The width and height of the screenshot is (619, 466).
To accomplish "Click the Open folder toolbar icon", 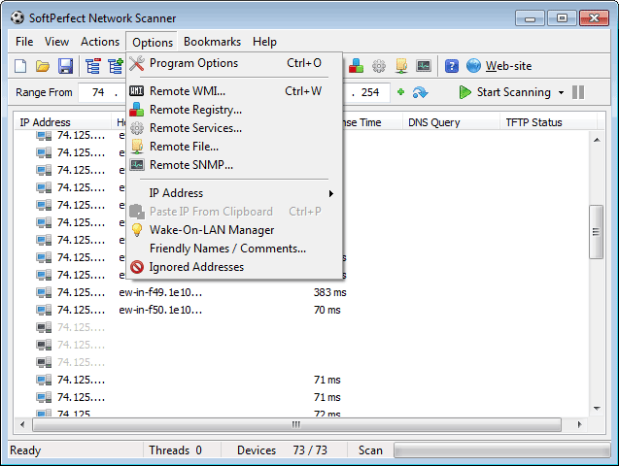I will click(43, 66).
